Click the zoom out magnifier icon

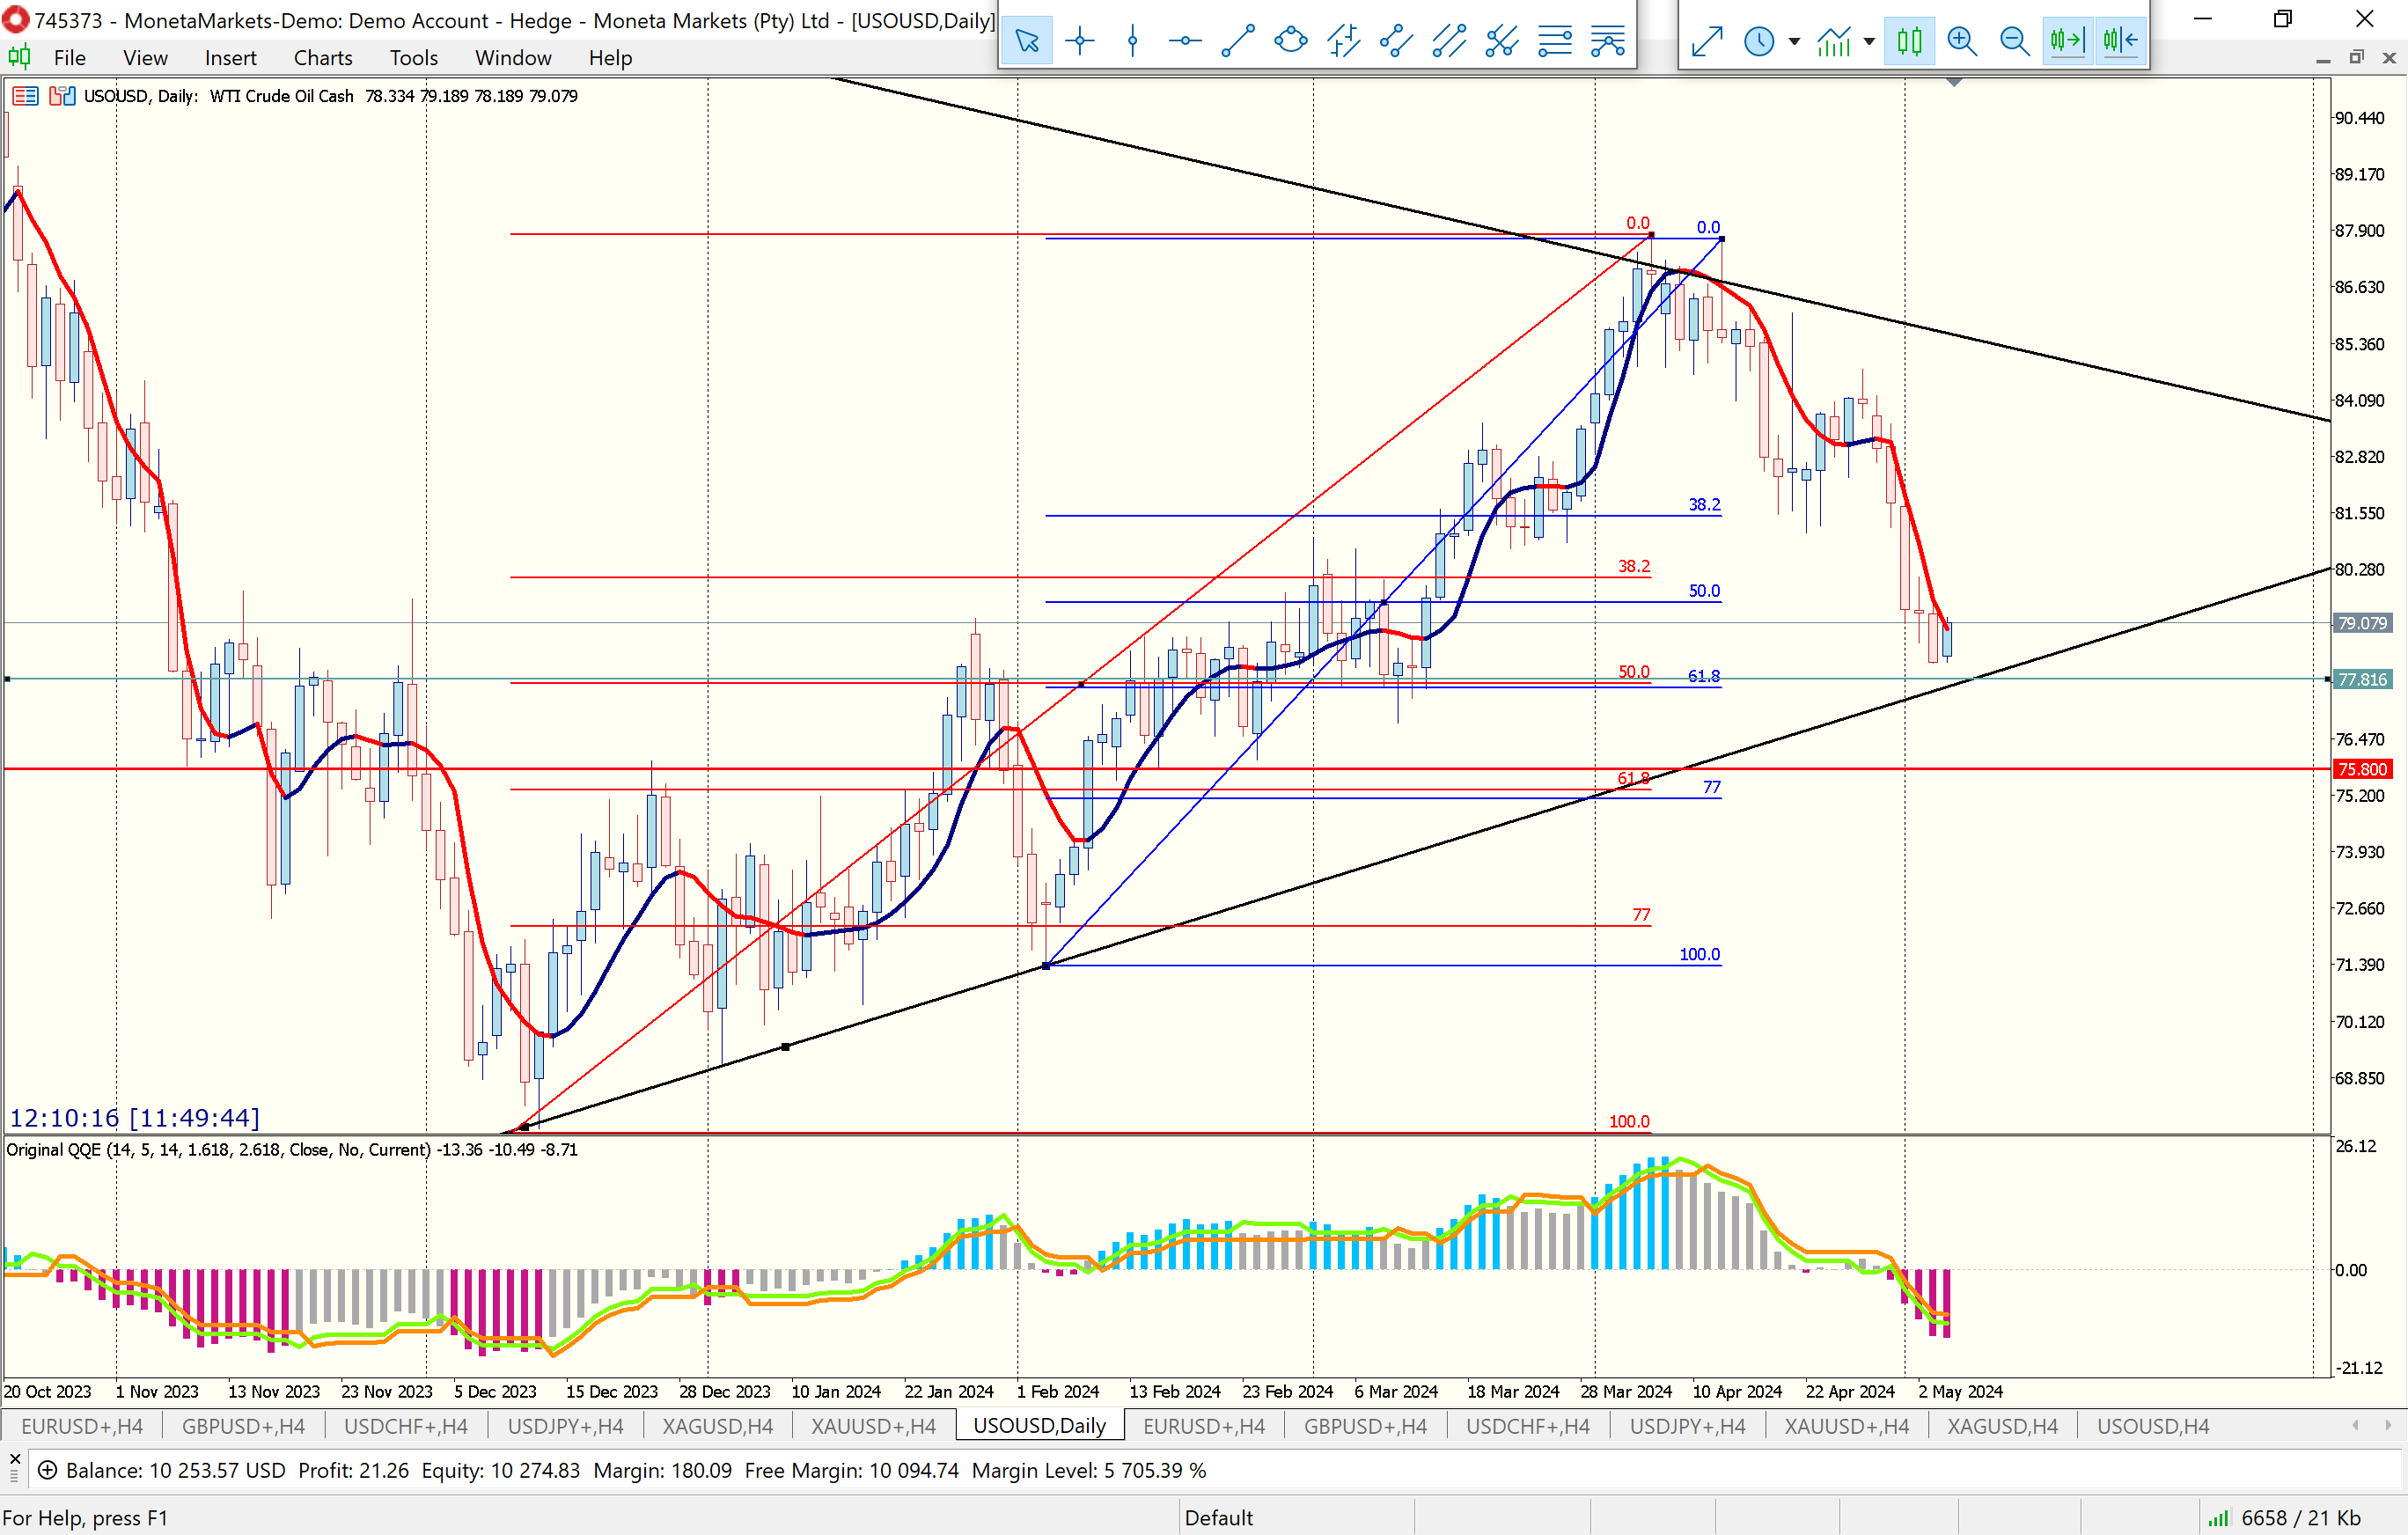(x=2014, y=41)
